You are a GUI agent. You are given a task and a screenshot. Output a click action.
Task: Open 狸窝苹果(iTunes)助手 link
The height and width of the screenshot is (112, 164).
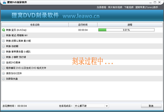coord(147,7)
